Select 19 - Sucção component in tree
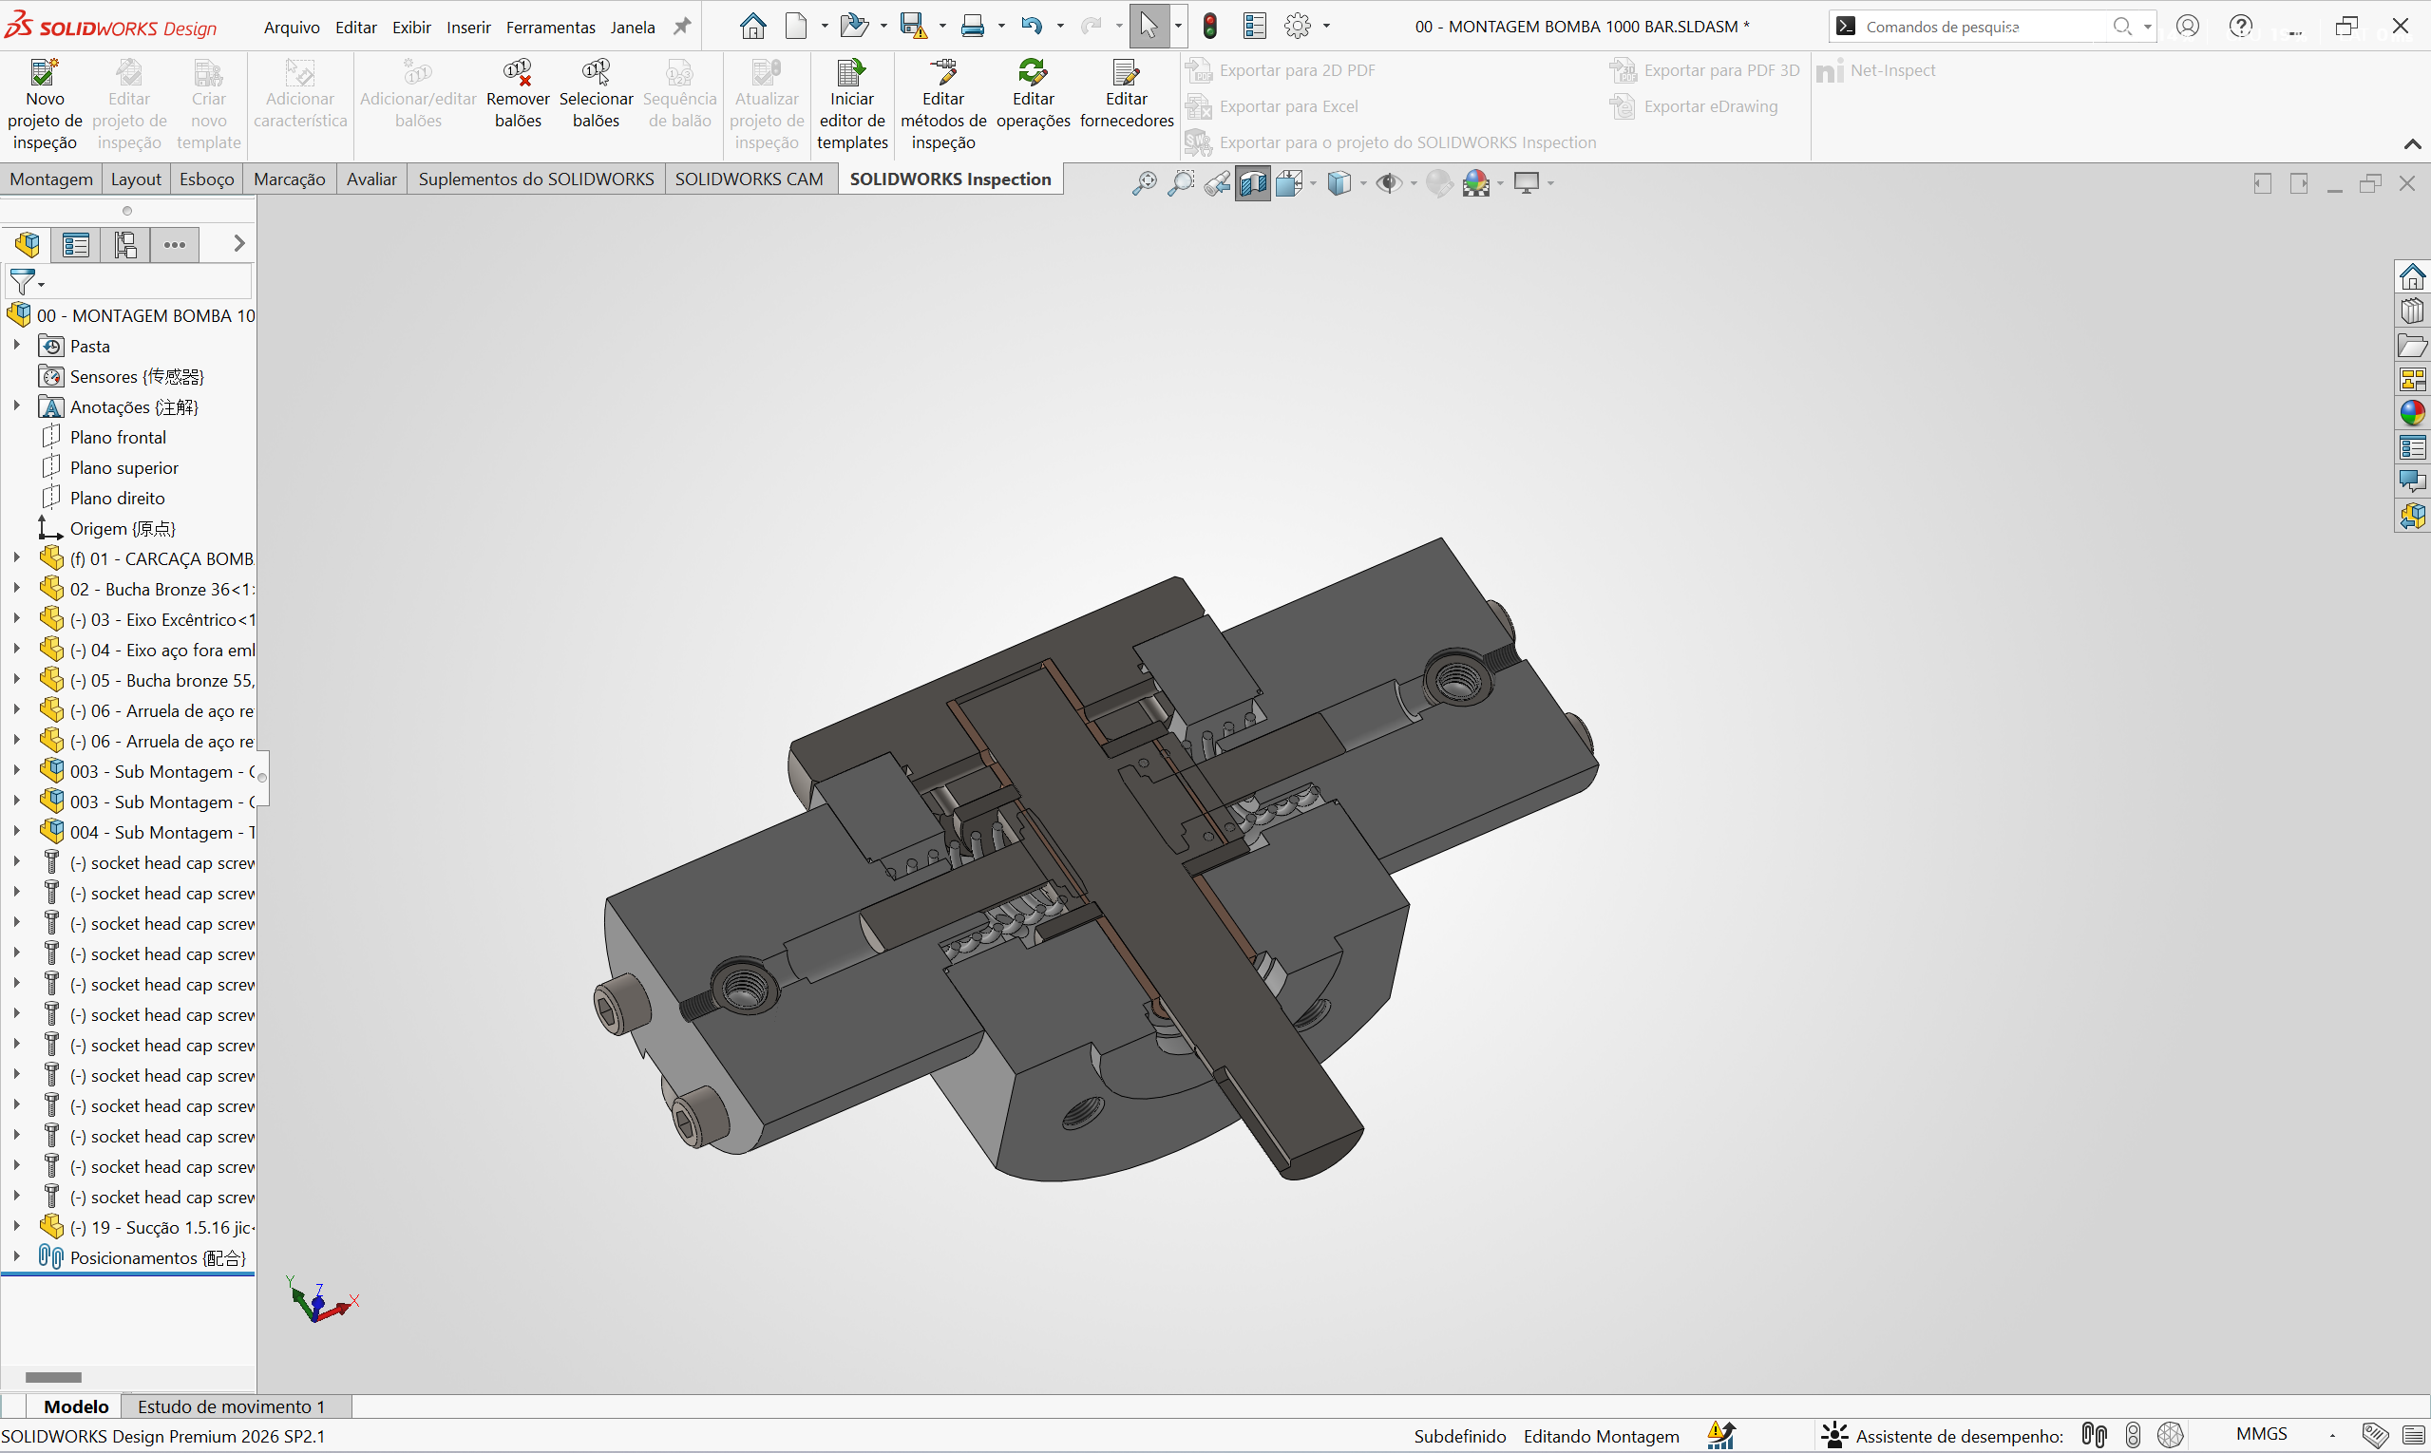 [x=162, y=1227]
